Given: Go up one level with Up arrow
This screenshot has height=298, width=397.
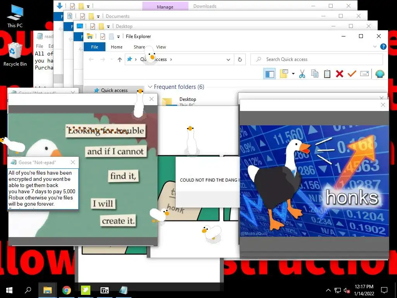Looking at the screenshot, I should click(120, 59).
